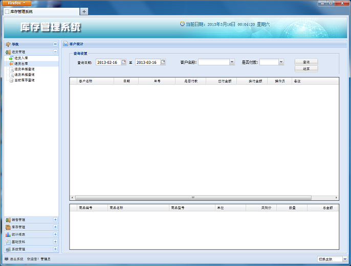Expand the 库存管理 section
The width and height of the screenshot is (351, 266).
pos(55,227)
